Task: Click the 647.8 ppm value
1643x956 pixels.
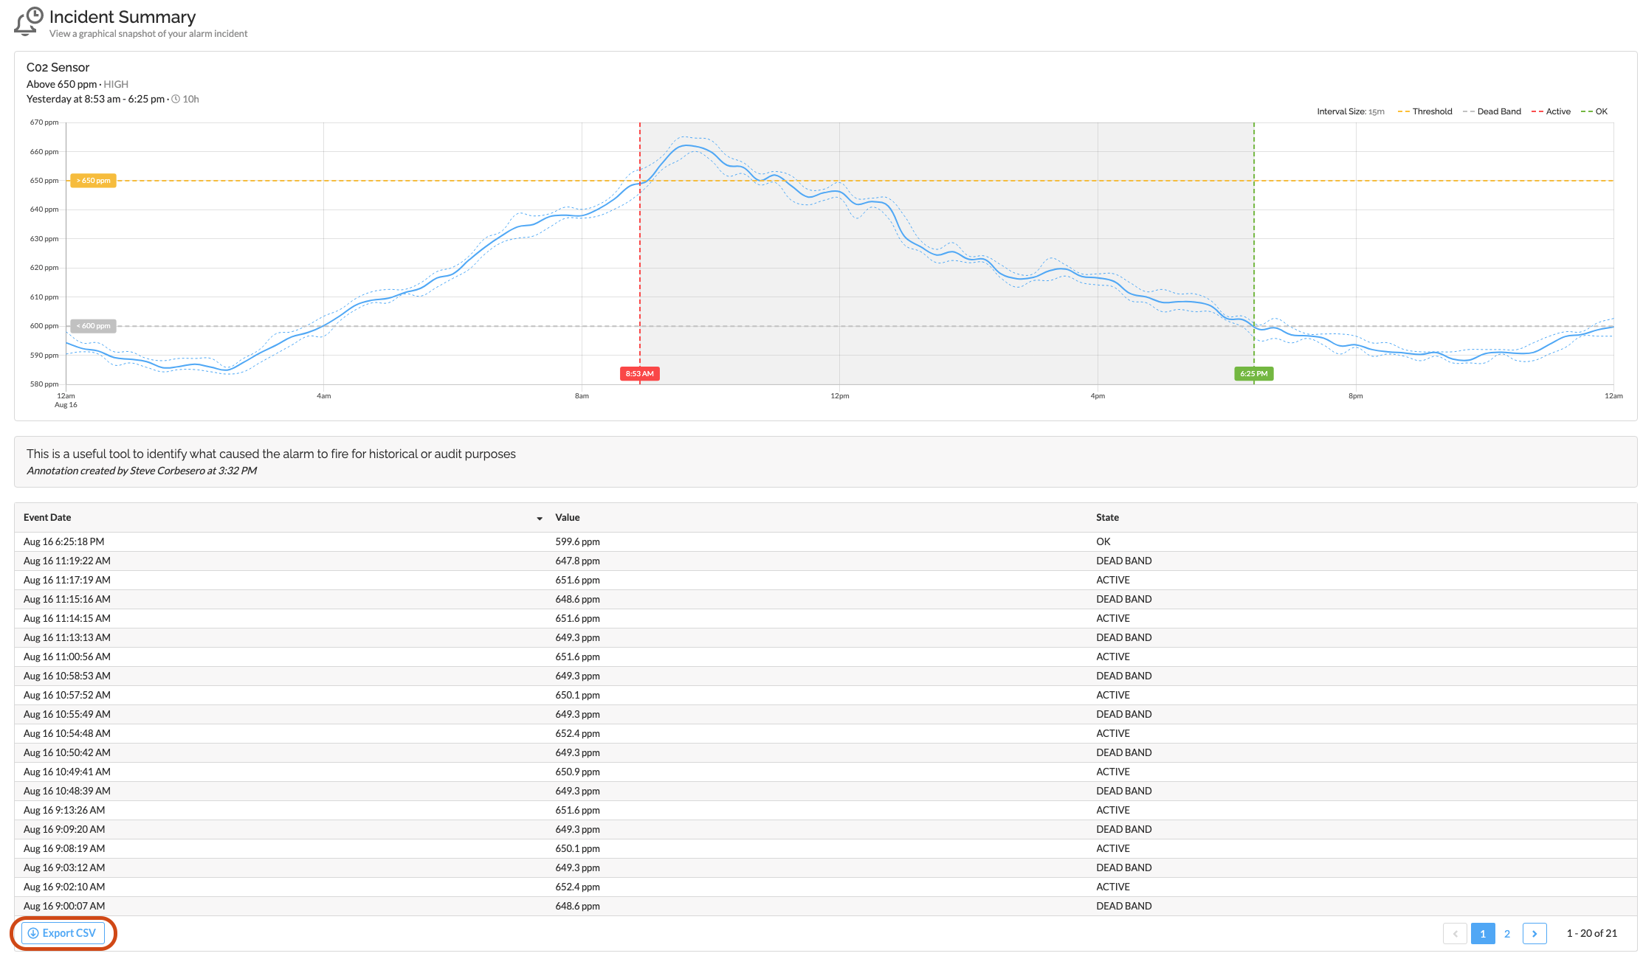Action: pos(577,561)
